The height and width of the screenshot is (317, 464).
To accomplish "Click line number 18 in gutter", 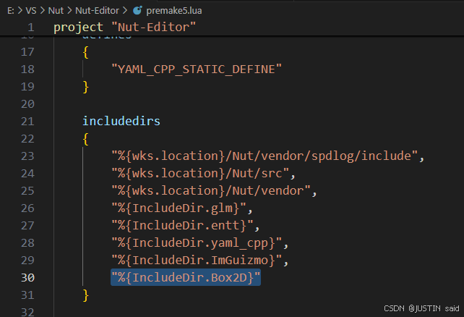I will click(27, 69).
